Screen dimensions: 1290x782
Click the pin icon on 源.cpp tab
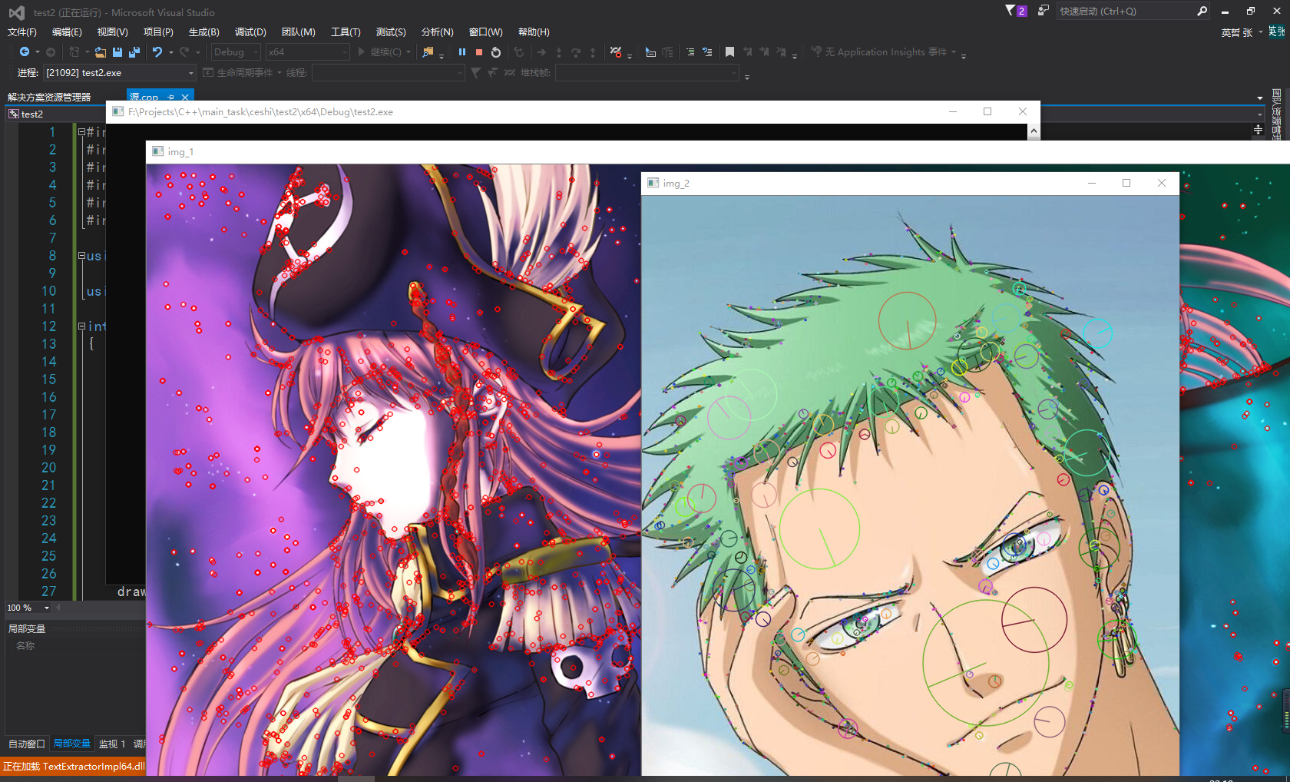coord(171,97)
